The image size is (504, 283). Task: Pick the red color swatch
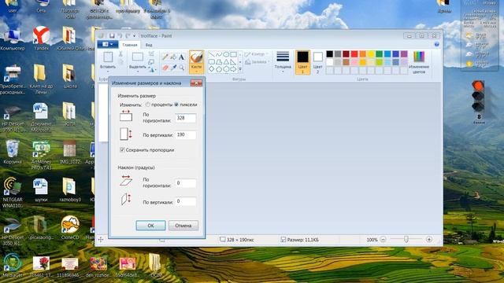pos(354,54)
